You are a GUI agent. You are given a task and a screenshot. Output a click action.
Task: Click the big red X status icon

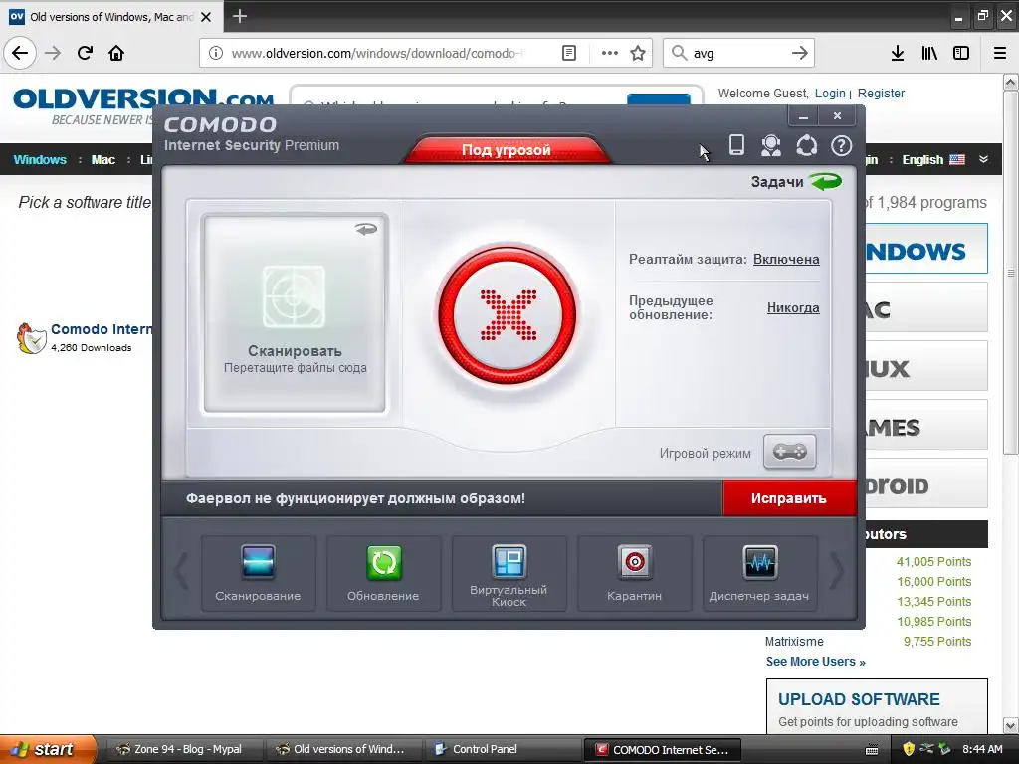[x=508, y=315]
